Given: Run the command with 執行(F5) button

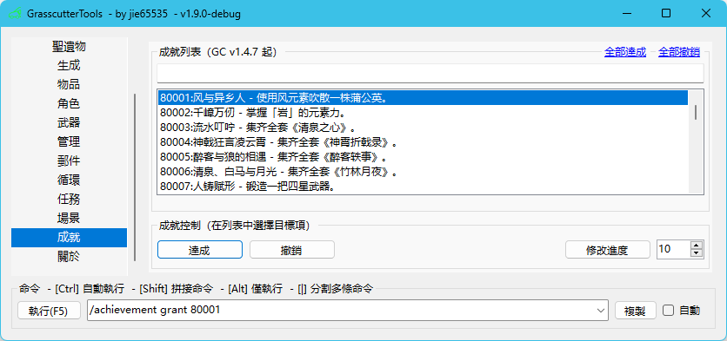Looking at the screenshot, I should point(48,311).
